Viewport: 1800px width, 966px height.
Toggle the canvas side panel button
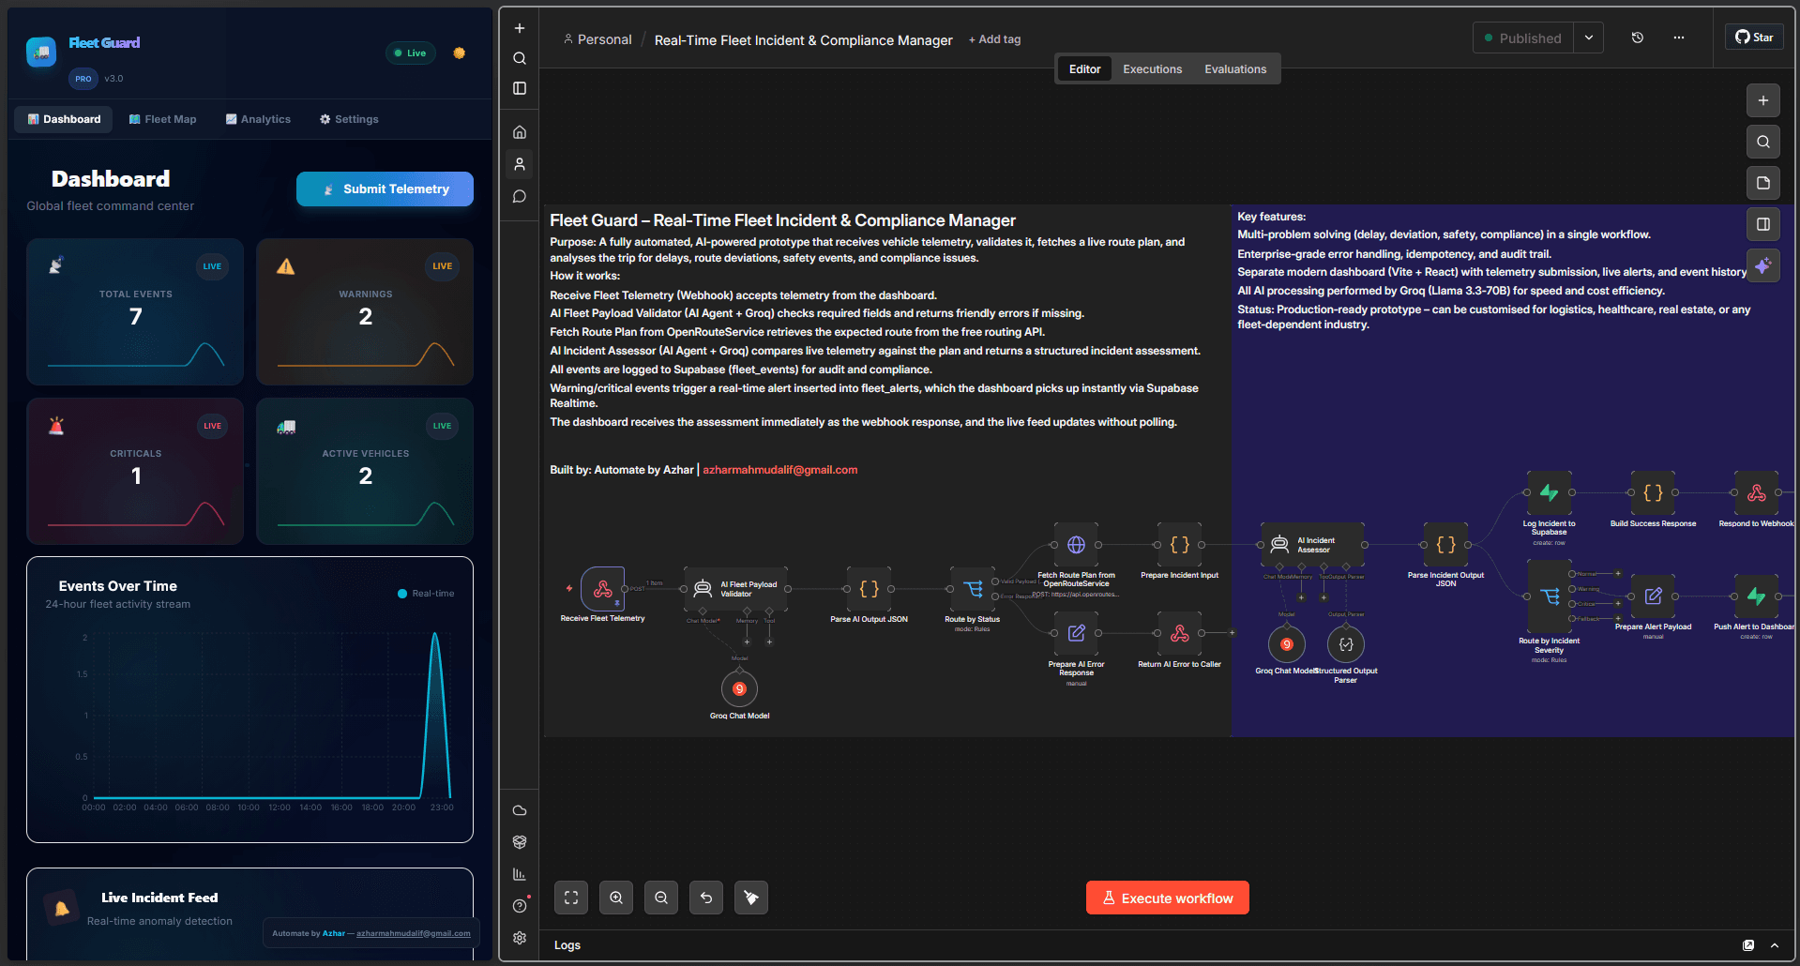1763,224
